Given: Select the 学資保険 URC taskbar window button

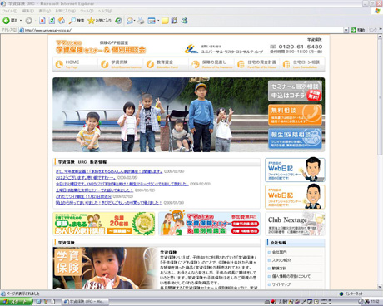Looking at the screenshot, I should coord(85,302).
